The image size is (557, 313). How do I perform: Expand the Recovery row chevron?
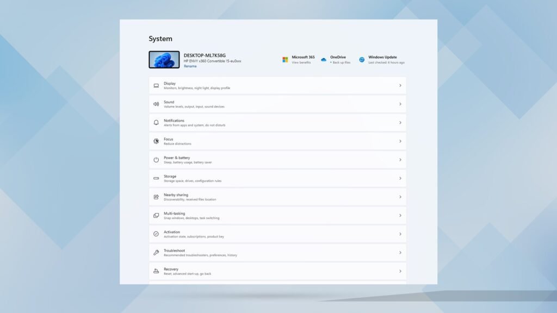click(400, 271)
